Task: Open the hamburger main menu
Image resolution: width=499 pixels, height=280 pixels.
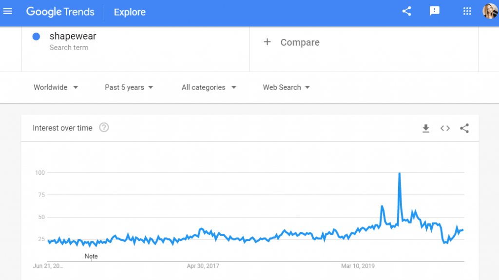Action: 8,12
